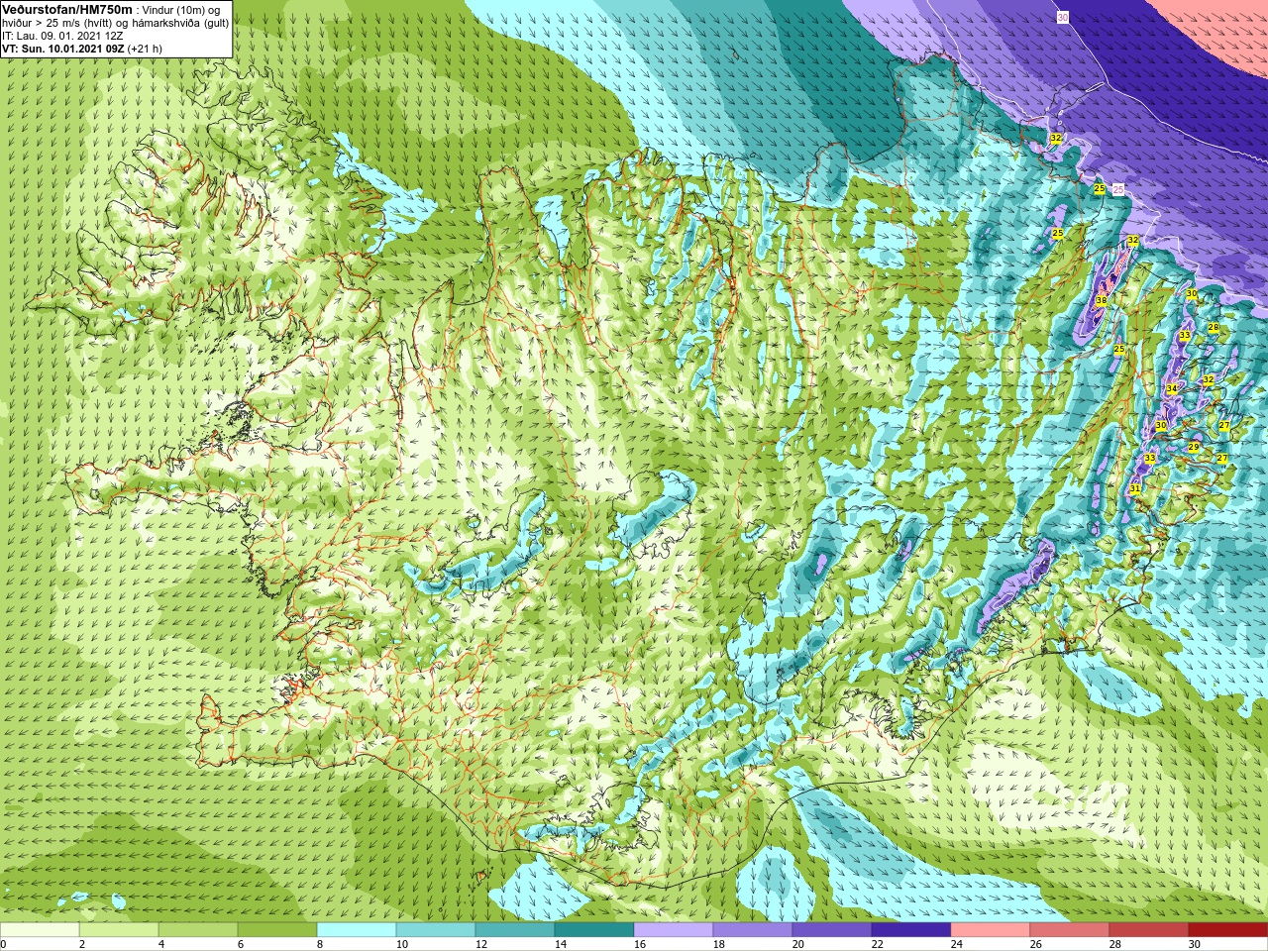Pick the 0–2 pale yellow legend swatch
Image resolution: width=1268 pixels, height=951 pixels.
coord(40,930)
